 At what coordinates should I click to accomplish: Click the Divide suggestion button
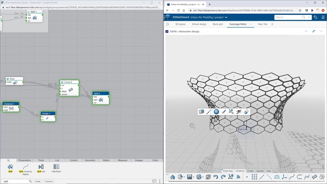[38, 181]
